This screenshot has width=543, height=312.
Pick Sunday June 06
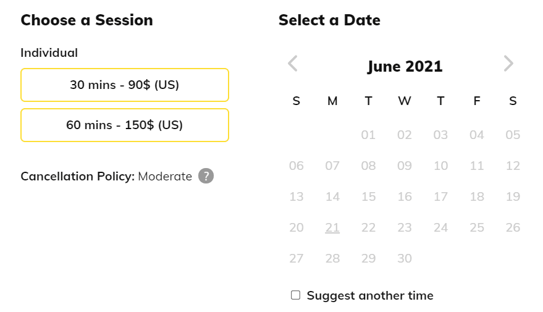pyautogui.click(x=297, y=166)
